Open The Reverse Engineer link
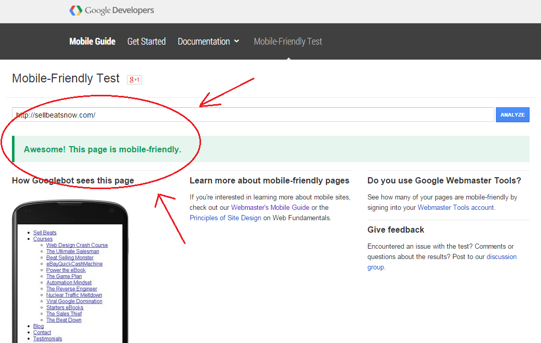The width and height of the screenshot is (541, 343). [x=72, y=289]
